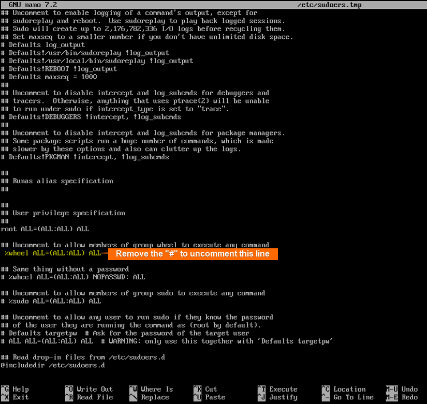The width and height of the screenshot is (427, 404).
Task: Click line 'root ALL=(ALL:ALL) ALL'
Action: pos(45,229)
